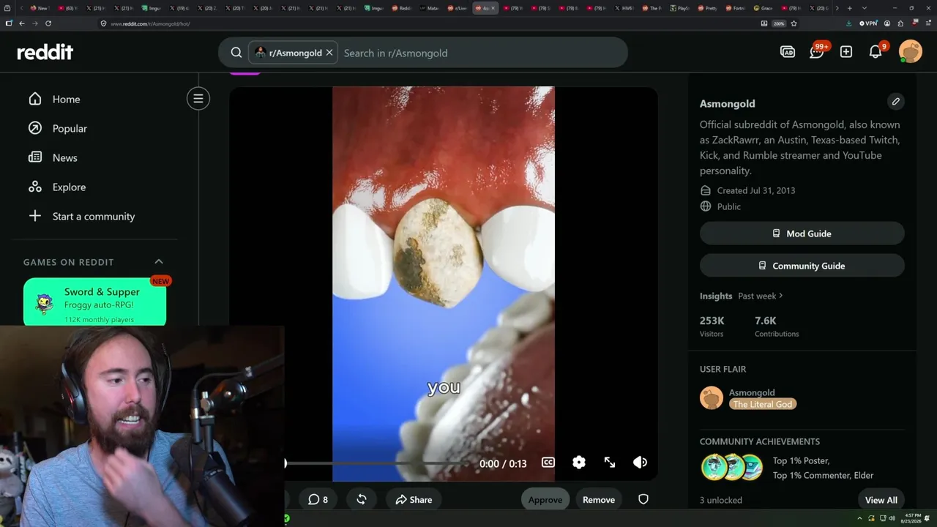Toggle closed captions on the video

pyautogui.click(x=548, y=463)
